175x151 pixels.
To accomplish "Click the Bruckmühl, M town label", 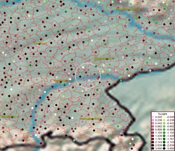I will click(x=10, y=117).
